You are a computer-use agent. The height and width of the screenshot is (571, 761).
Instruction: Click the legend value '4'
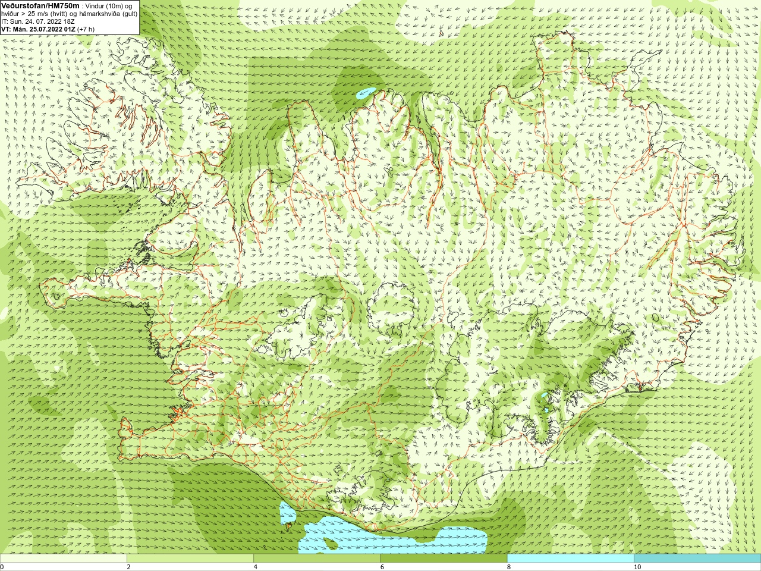point(255,567)
